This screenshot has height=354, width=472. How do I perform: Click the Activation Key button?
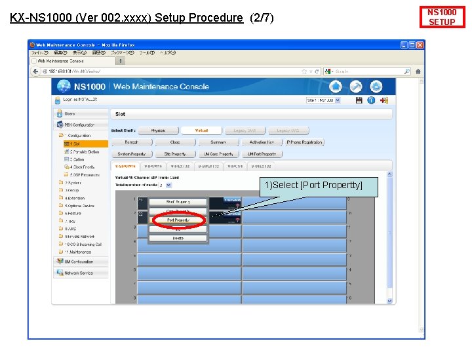coord(262,142)
